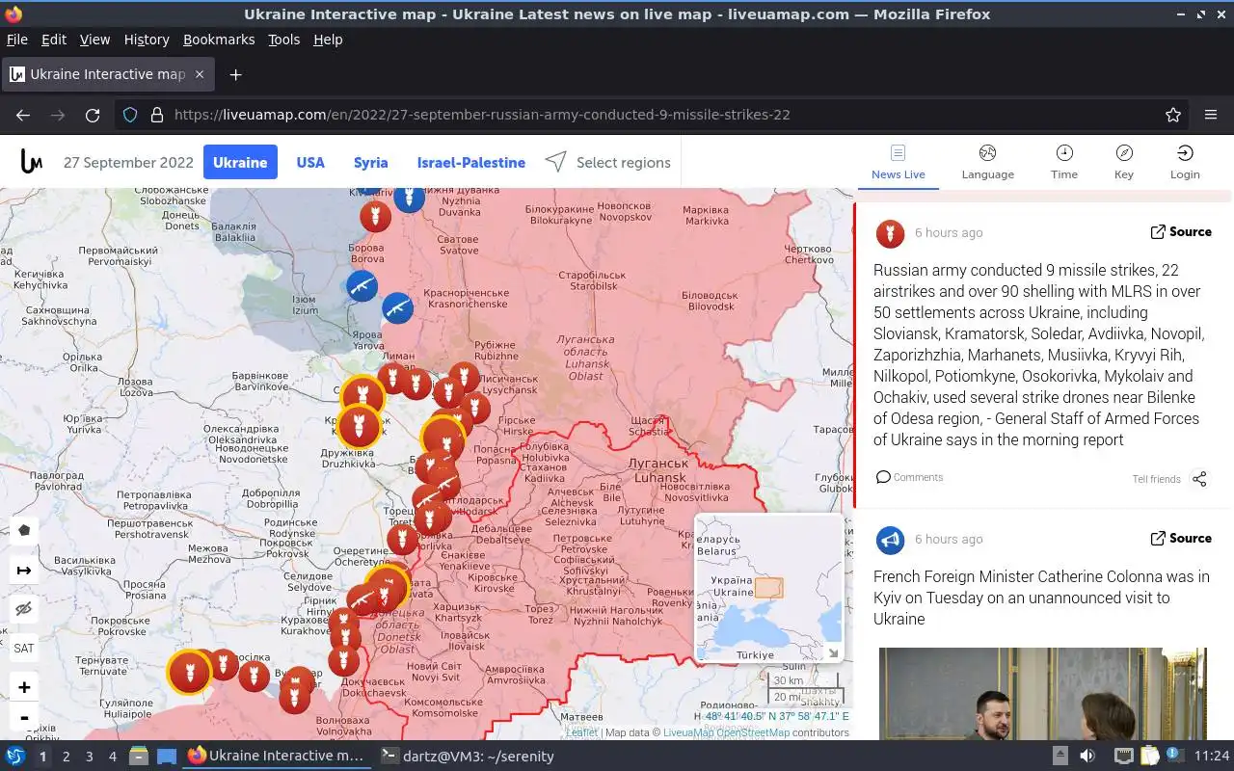
Task: Open the Firefox hamburger menu
Action: [x=1211, y=115]
